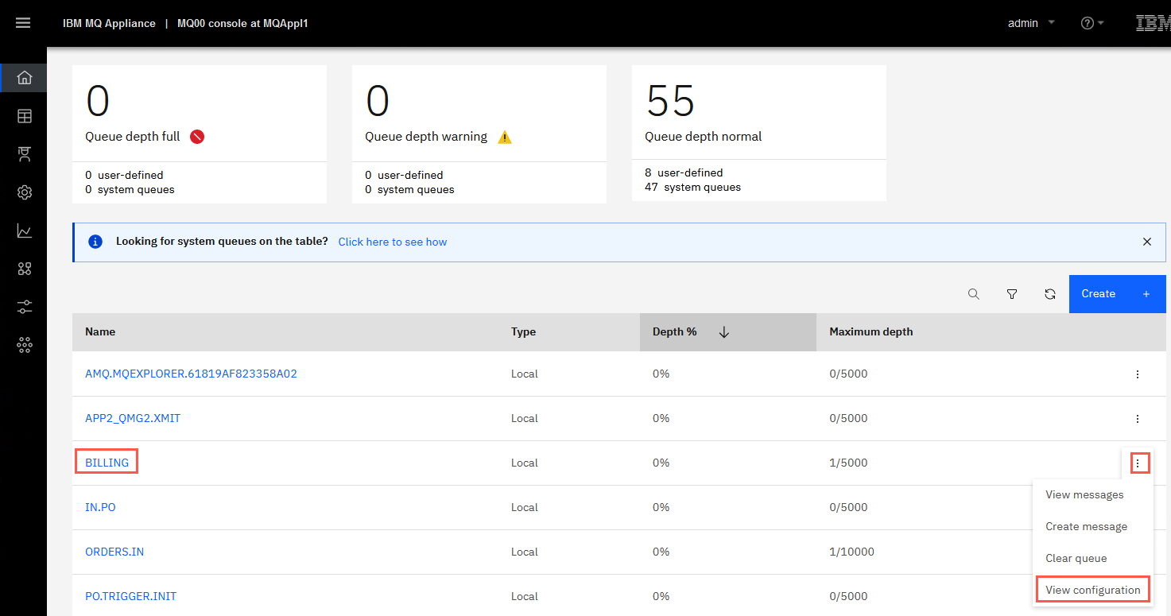This screenshot has width=1171, height=616.
Task: Sort by Depth % column arrow
Action: (x=723, y=332)
